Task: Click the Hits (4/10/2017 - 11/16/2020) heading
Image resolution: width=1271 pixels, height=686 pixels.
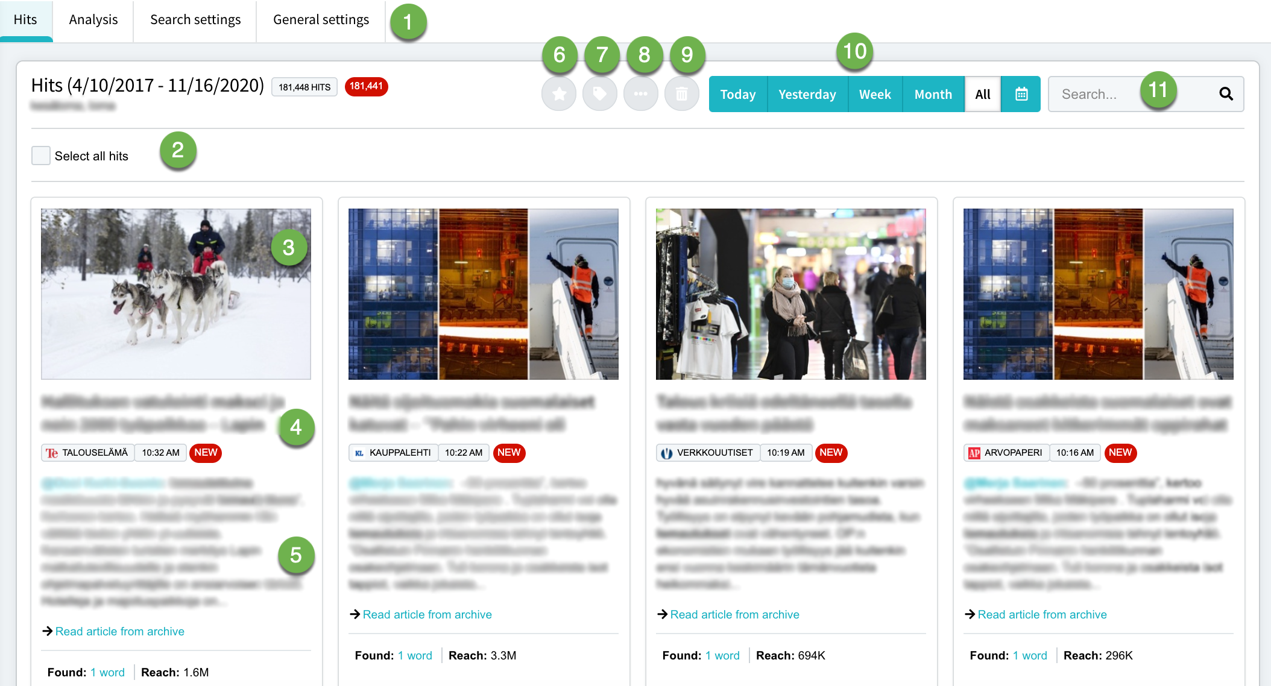Action: pos(148,86)
